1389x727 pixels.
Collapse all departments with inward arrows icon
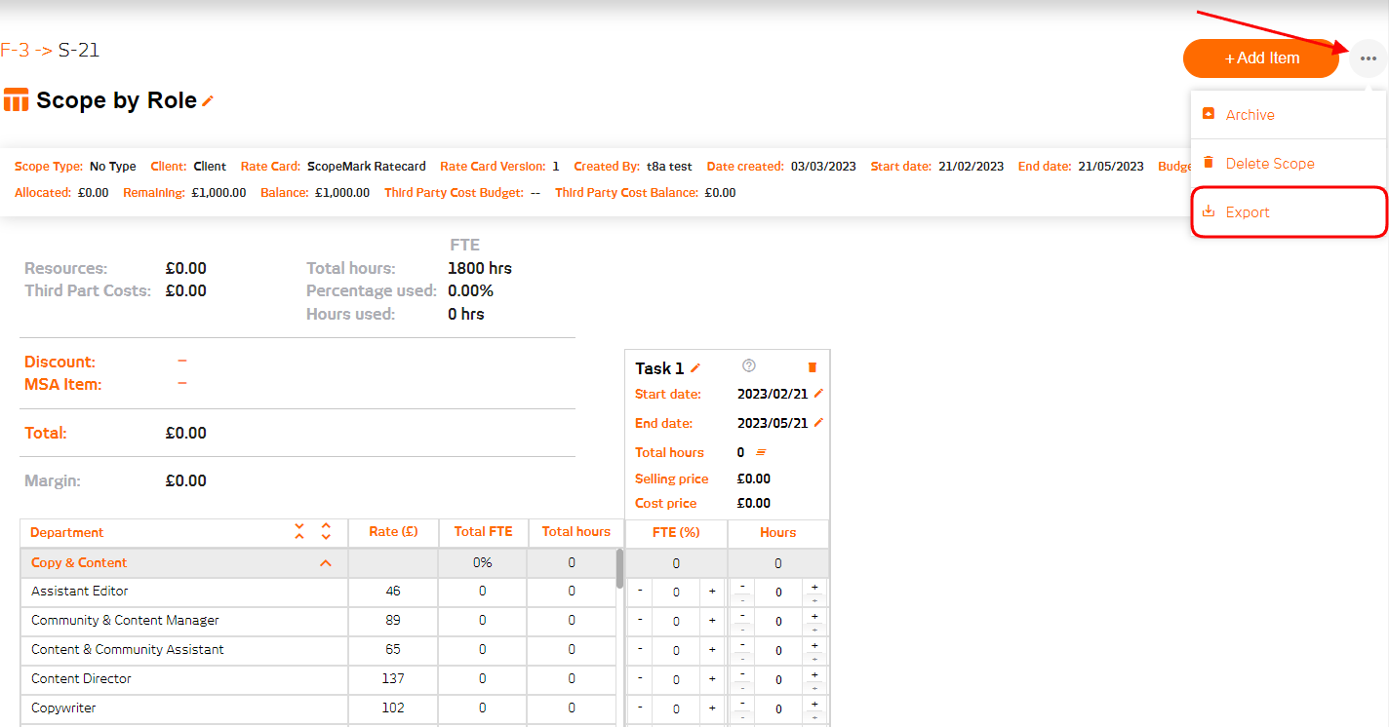pos(299,532)
